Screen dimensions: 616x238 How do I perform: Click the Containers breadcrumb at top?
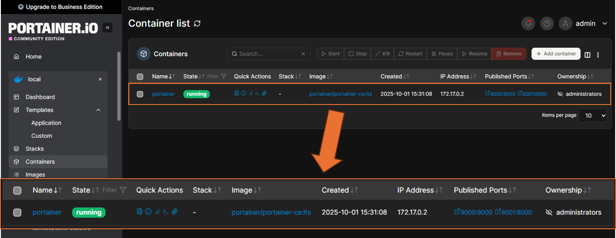tap(141, 8)
